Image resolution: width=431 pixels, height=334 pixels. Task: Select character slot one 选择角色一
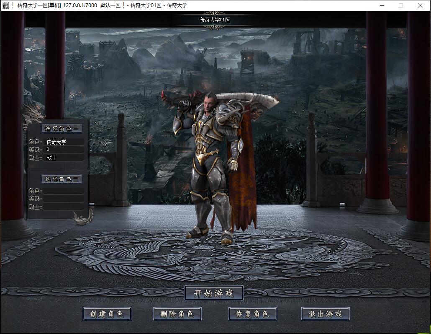(62, 129)
